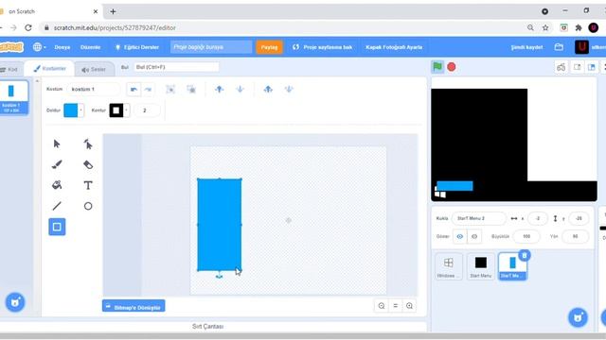Click the outline width field
606x340 pixels.
point(147,110)
